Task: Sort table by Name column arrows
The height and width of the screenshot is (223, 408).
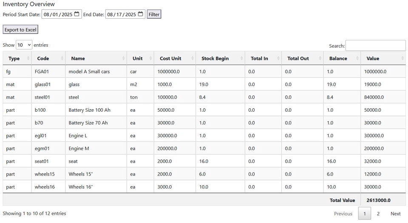Action: click(123, 58)
